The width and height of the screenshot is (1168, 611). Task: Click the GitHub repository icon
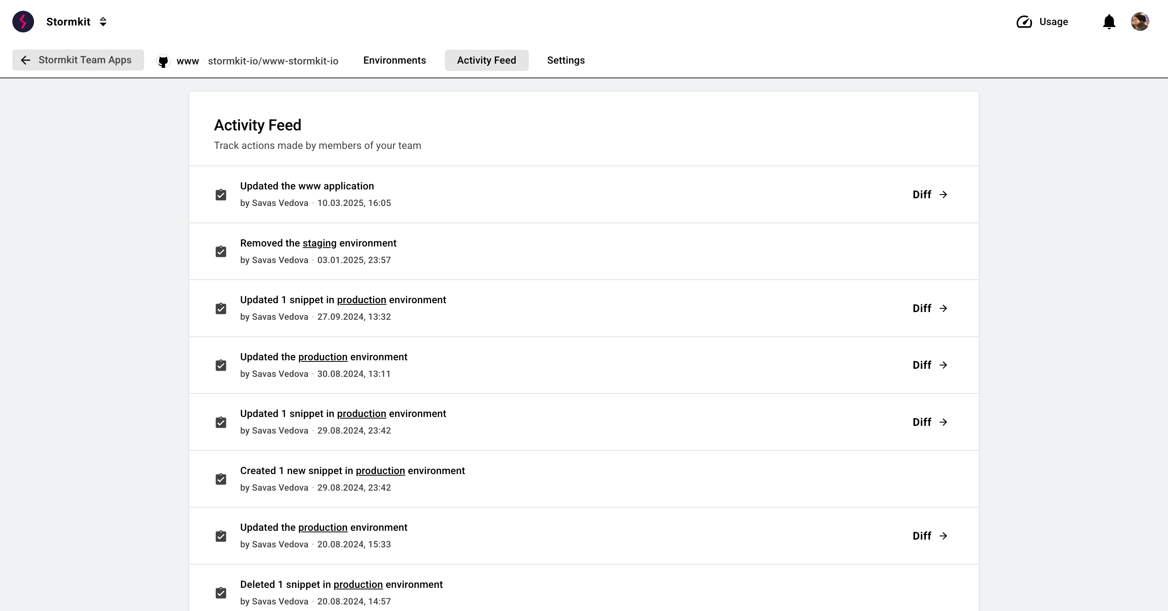tap(163, 61)
